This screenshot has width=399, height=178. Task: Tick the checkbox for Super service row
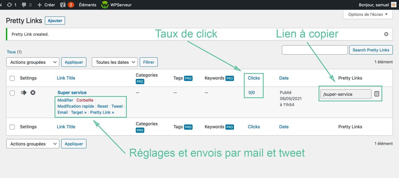pyautogui.click(x=12, y=93)
